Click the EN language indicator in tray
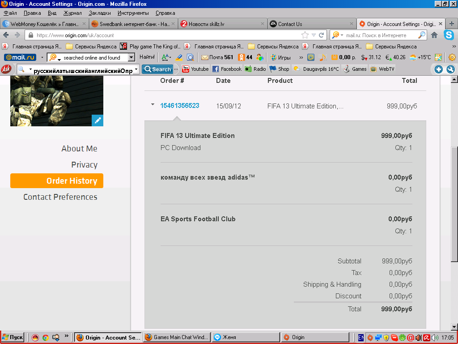 pyautogui.click(x=361, y=338)
